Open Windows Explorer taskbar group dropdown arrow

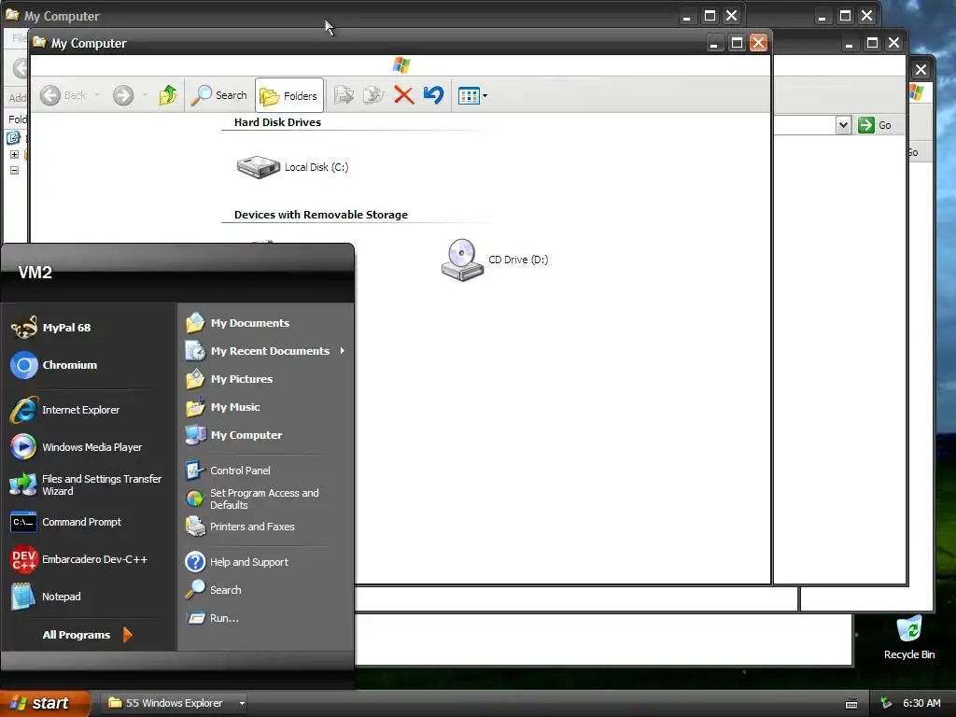tap(242, 703)
